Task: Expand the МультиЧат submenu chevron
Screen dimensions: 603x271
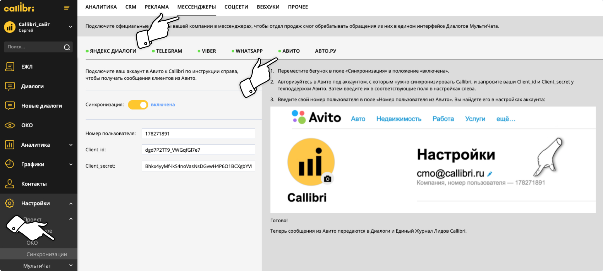Action: point(71,265)
